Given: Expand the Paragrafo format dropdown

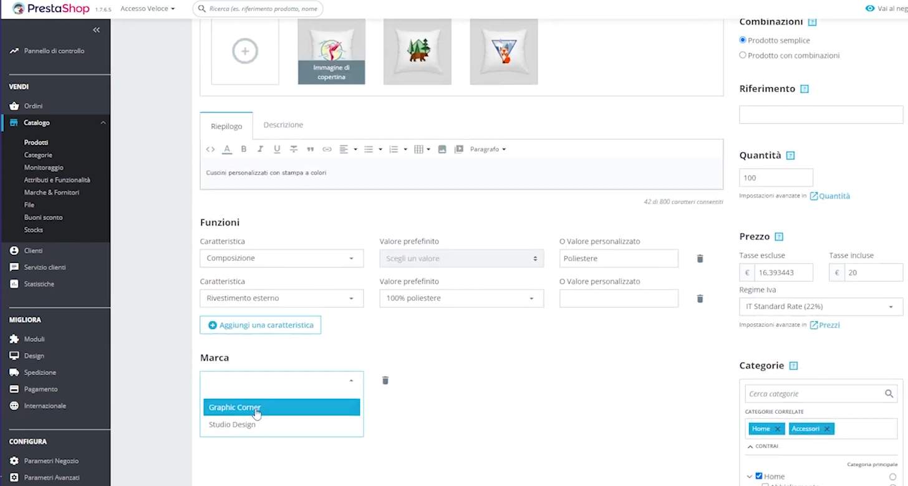Looking at the screenshot, I should pos(488,150).
